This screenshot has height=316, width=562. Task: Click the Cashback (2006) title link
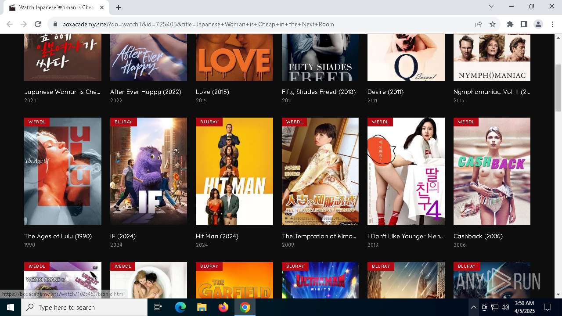(x=478, y=236)
